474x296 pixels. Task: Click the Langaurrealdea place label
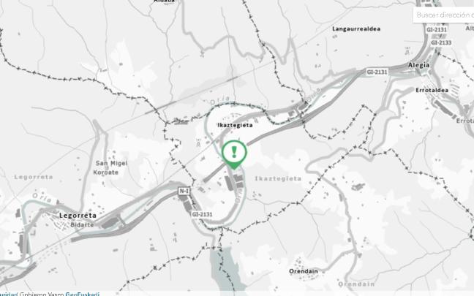click(x=356, y=29)
